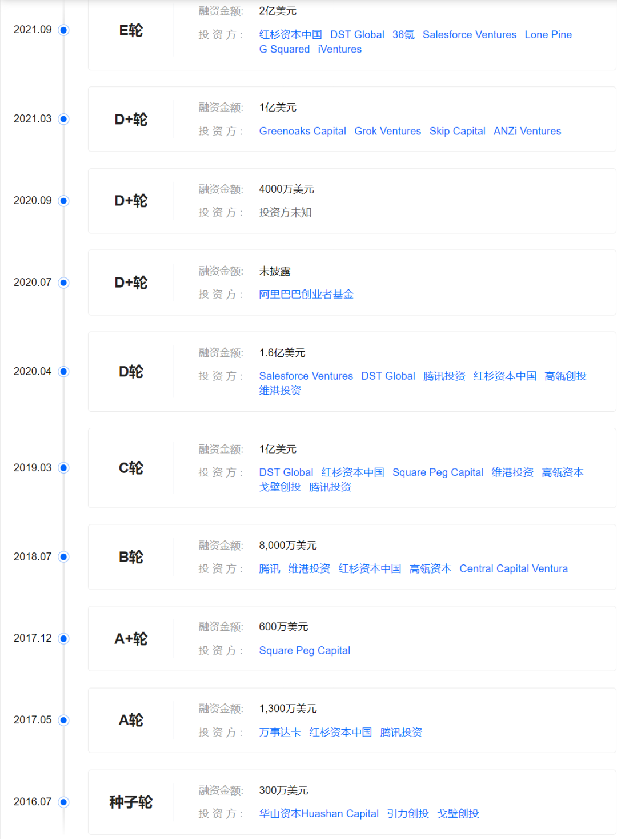Open Greenoaks Capital in the D+轮 row
Viewport: 617px width, 839px height.
tap(302, 131)
